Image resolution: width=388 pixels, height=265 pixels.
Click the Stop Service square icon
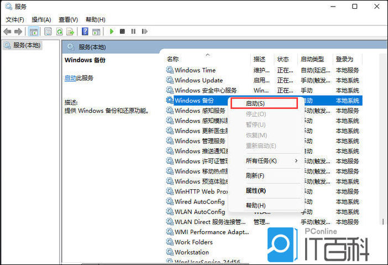pos(122,32)
